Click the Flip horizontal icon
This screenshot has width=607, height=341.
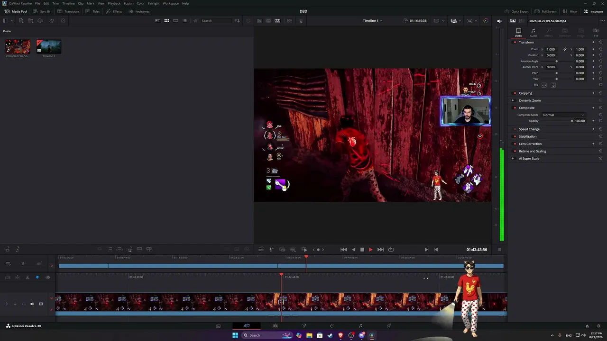click(x=544, y=85)
